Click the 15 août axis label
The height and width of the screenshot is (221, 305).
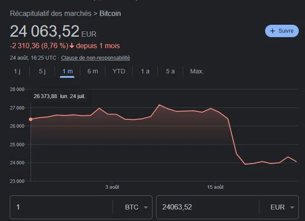coord(215,187)
